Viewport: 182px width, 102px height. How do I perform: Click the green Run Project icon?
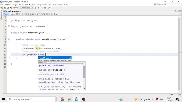41,8
